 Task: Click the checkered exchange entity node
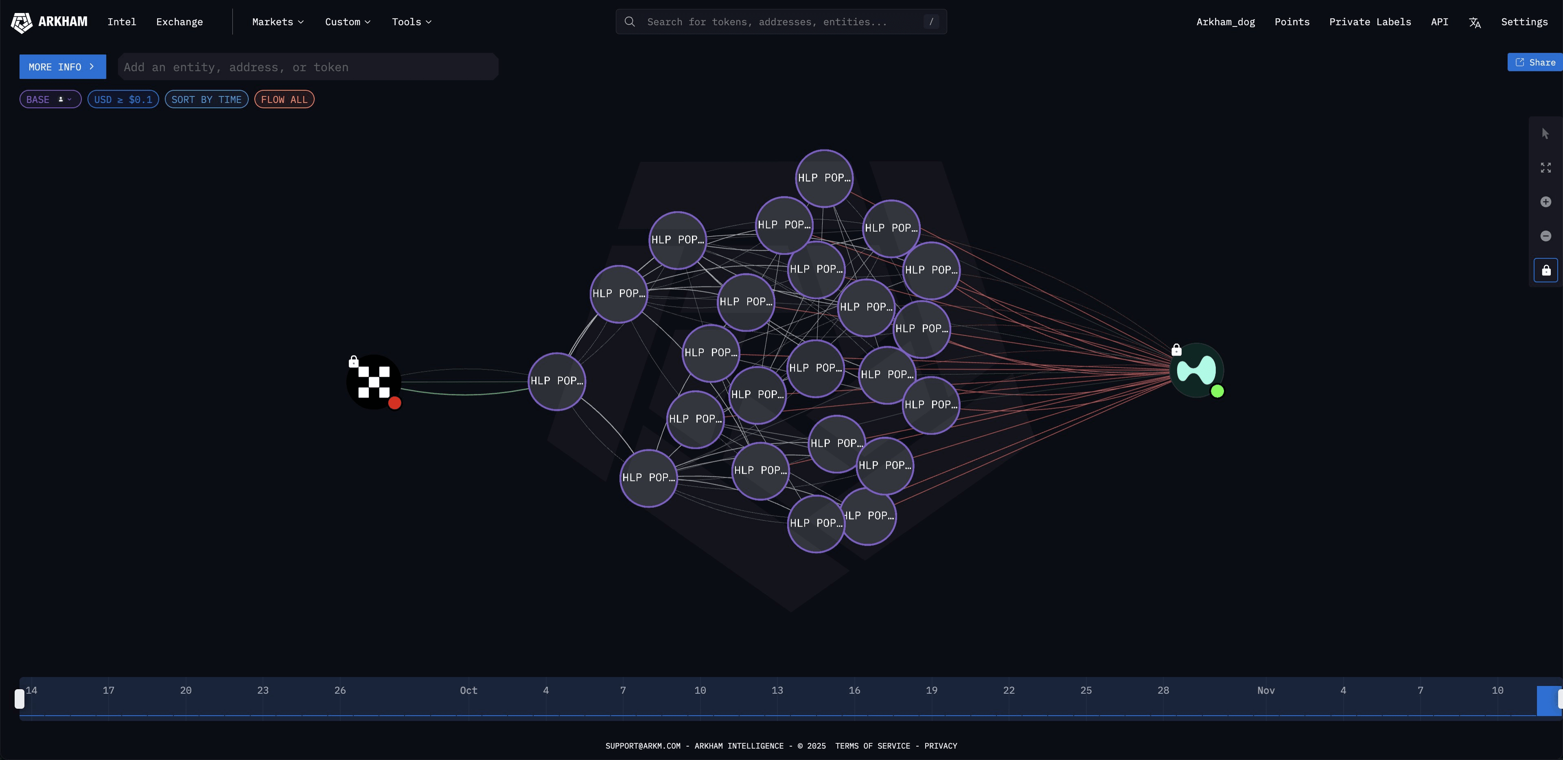(374, 382)
